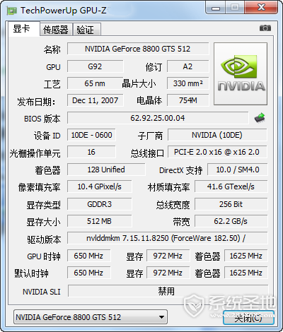Click the 972 MHz memory value in the GPU 时钟 row

tap(168, 256)
